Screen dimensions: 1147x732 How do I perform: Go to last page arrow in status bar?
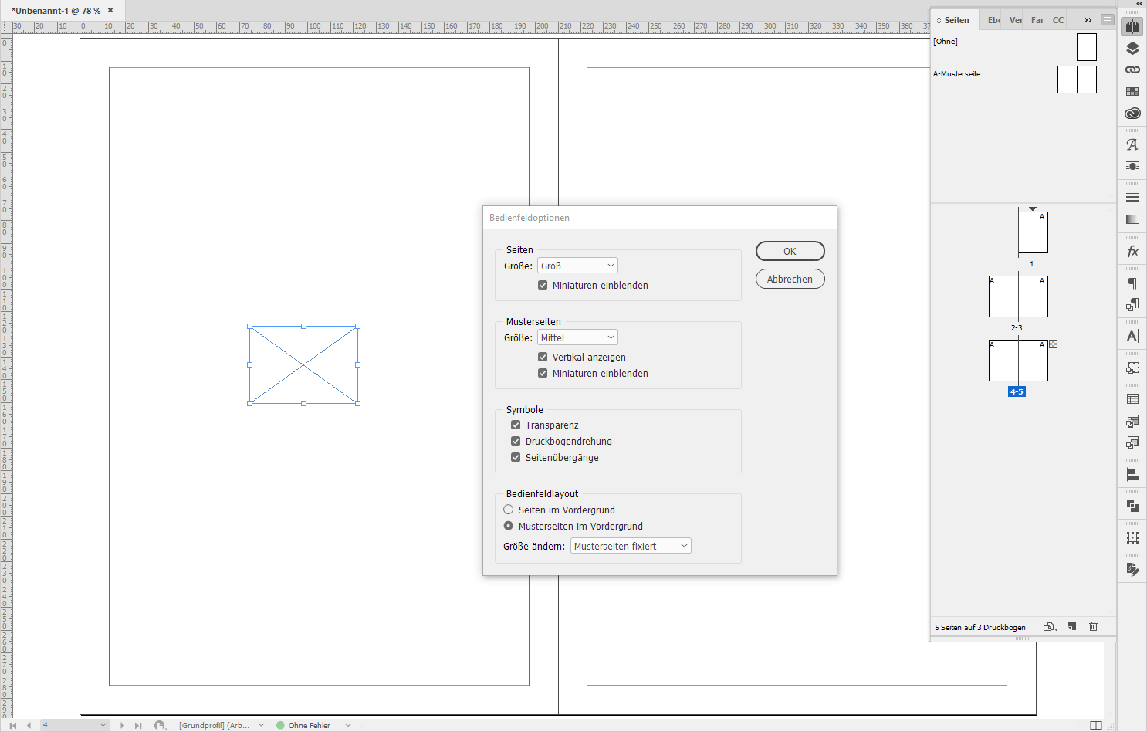click(x=138, y=725)
